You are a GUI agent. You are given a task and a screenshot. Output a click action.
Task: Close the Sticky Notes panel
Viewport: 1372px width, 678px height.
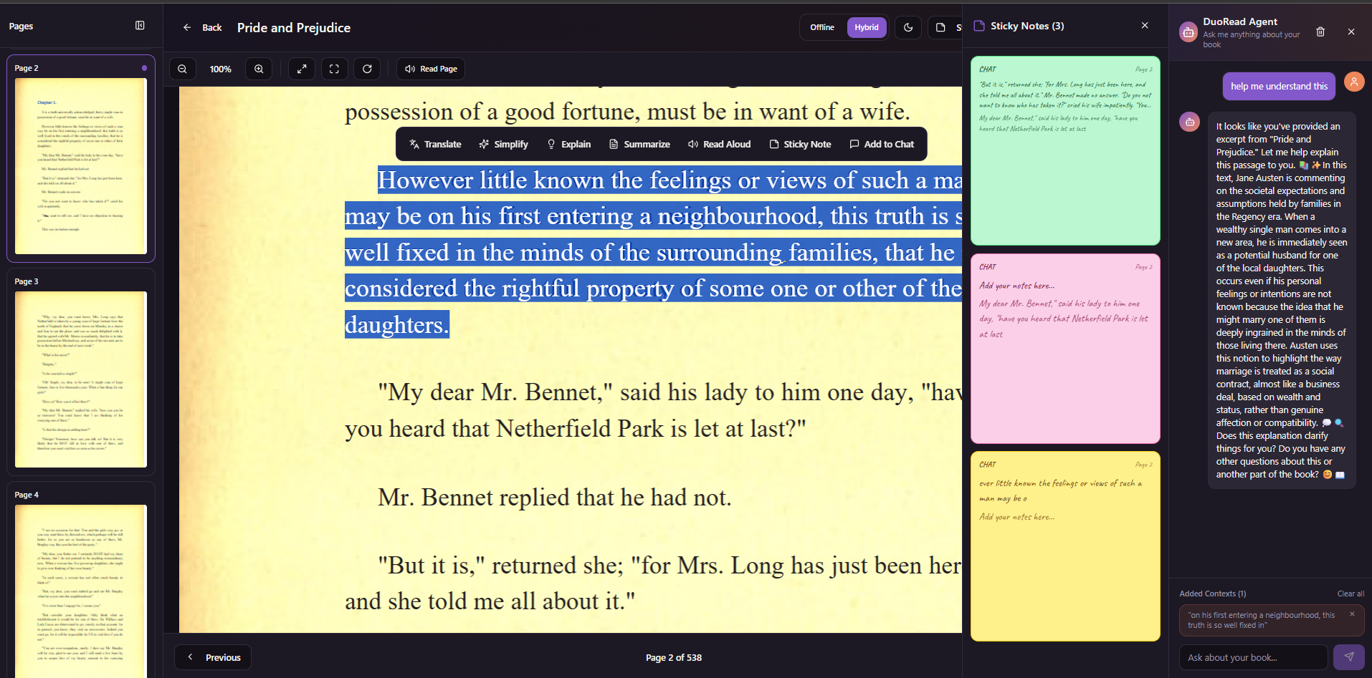coord(1145,26)
